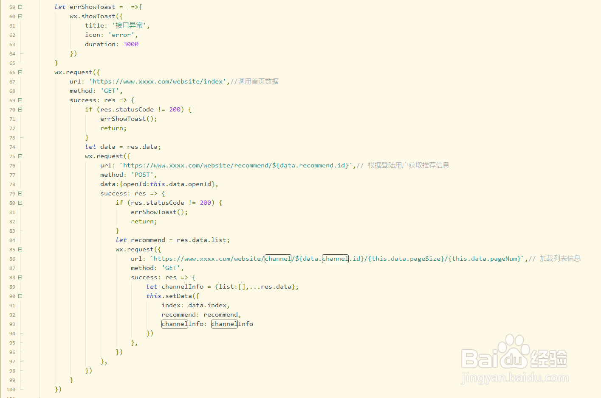
Task: Click the comment 根据登陆用户获取推荐信息
Action: [403, 165]
